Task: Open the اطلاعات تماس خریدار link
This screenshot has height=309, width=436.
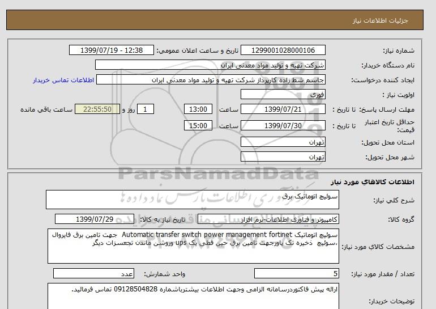Action: 63,80
